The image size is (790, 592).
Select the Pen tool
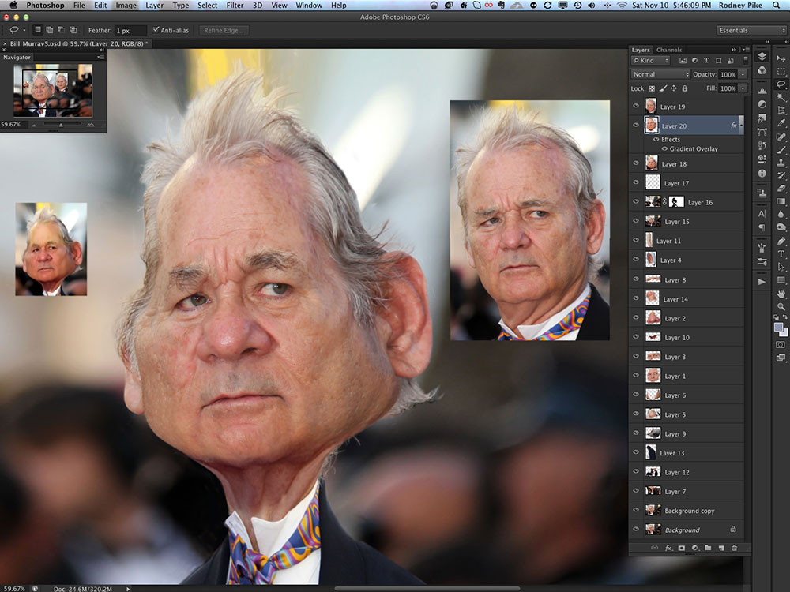(x=781, y=241)
